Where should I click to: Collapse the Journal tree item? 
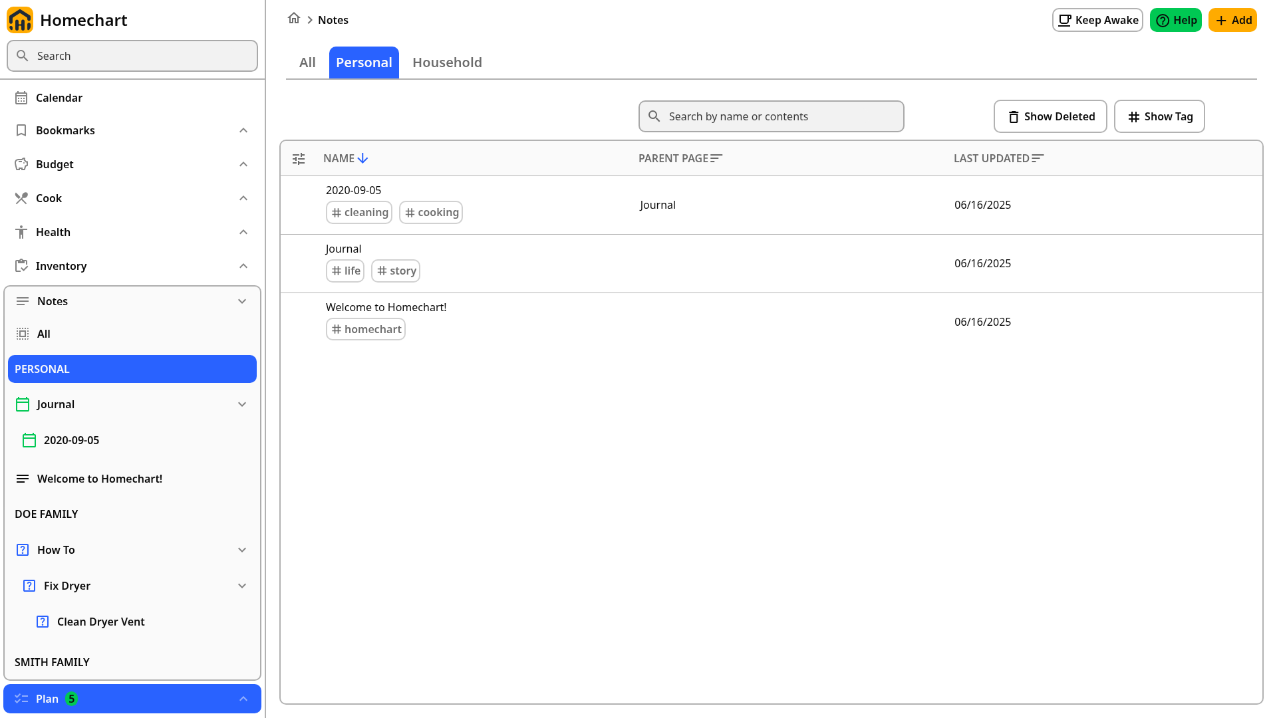pos(242,404)
